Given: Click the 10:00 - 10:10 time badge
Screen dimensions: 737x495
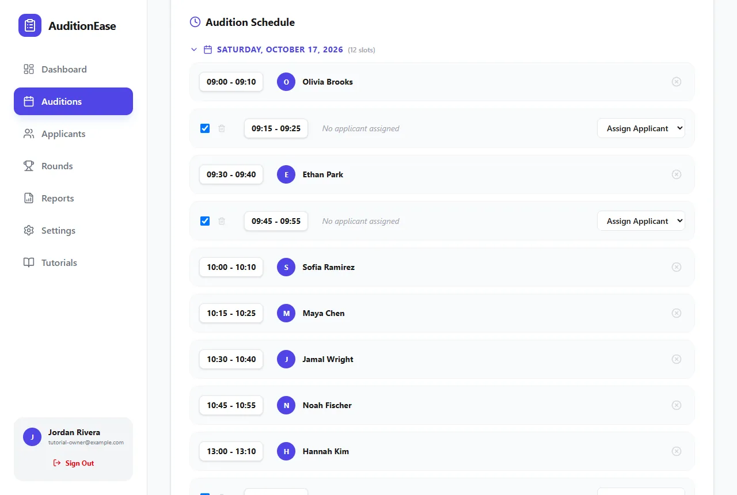Looking at the screenshot, I should [x=231, y=267].
